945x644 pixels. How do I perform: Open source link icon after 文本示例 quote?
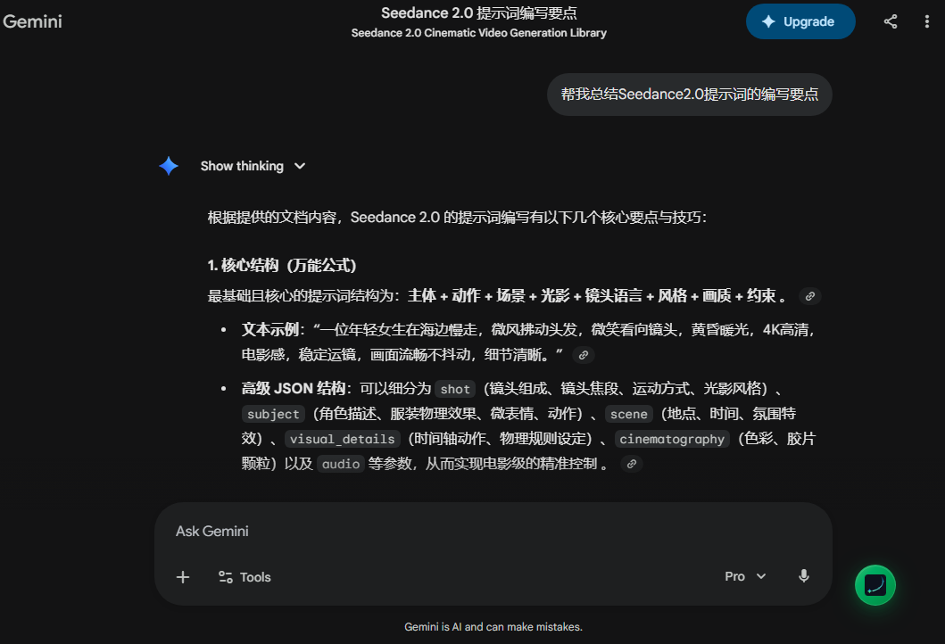point(584,355)
